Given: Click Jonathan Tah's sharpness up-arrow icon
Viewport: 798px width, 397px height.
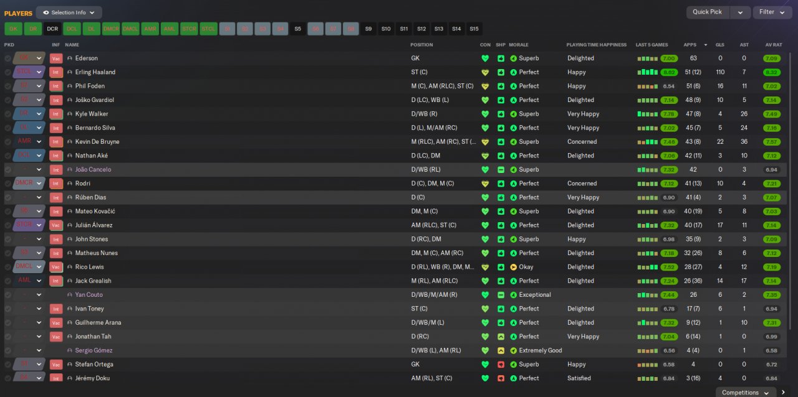Looking at the screenshot, I should pyautogui.click(x=501, y=337).
